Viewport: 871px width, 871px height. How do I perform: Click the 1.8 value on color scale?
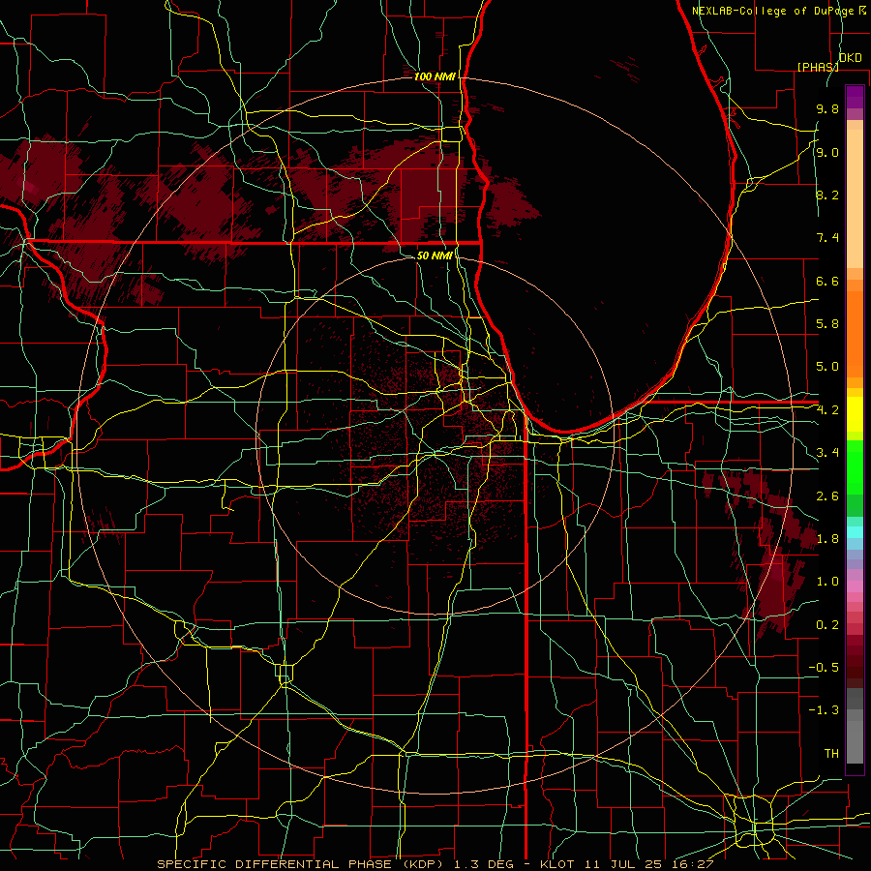pos(827,539)
